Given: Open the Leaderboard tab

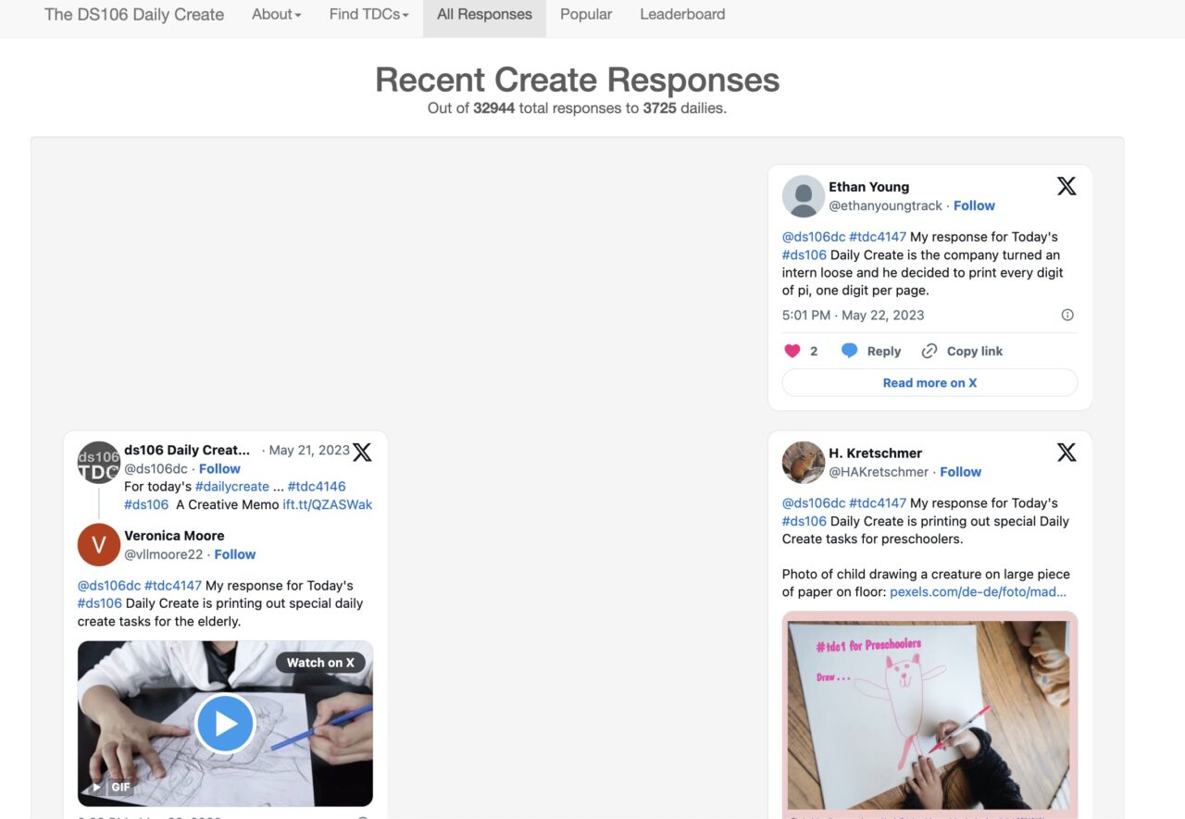Looking at the screenshot, I should pos(682,15).
